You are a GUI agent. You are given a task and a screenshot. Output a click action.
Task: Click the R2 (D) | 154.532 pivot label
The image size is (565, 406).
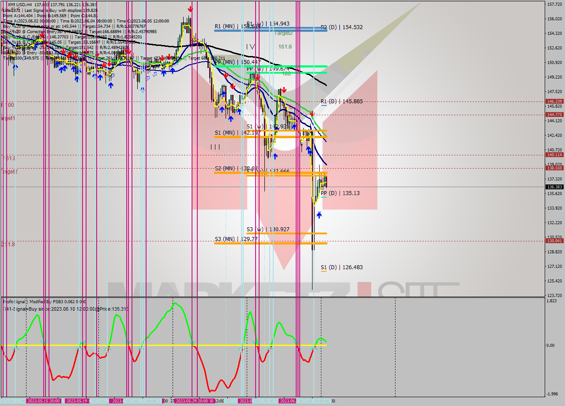tap(342, 27)
